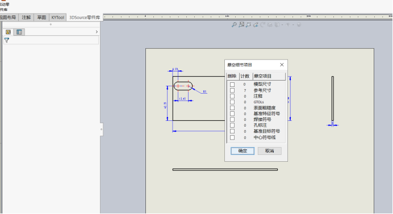Open the hide/show items icon
This screenshot has height=214, width=393.
(x=288, y=24)
